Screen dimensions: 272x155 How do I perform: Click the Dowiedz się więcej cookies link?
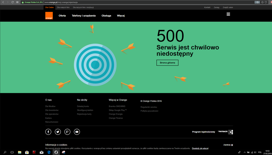(x=200, y=148)
